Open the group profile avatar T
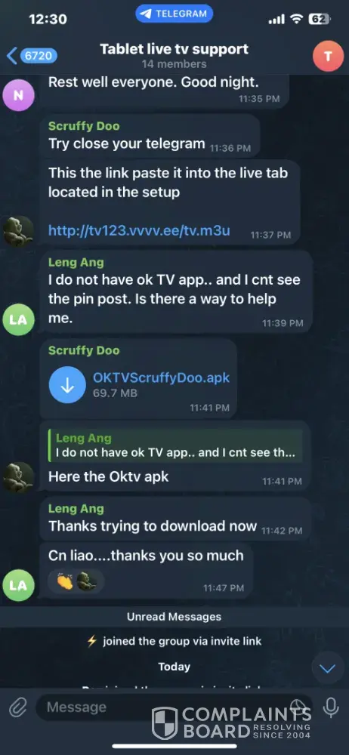The image size is (349, 755). 329,57
